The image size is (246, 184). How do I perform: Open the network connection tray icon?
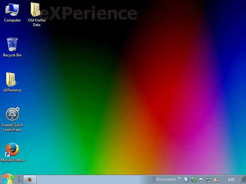pyautogui.click(x=208, y=180)
